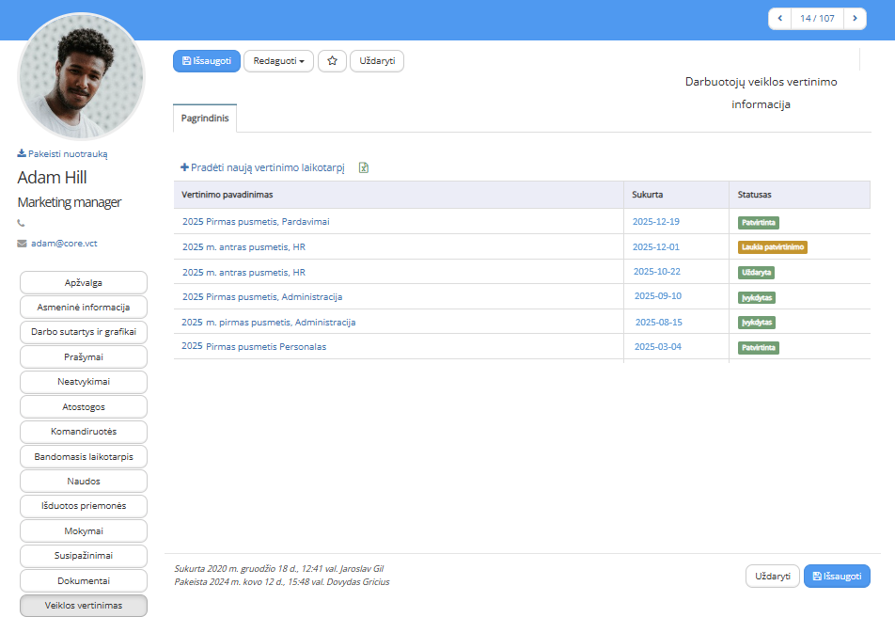The image size is (895, 617).
Task: Open the Redaguoti dropdown menu
Action: [278, 61]
